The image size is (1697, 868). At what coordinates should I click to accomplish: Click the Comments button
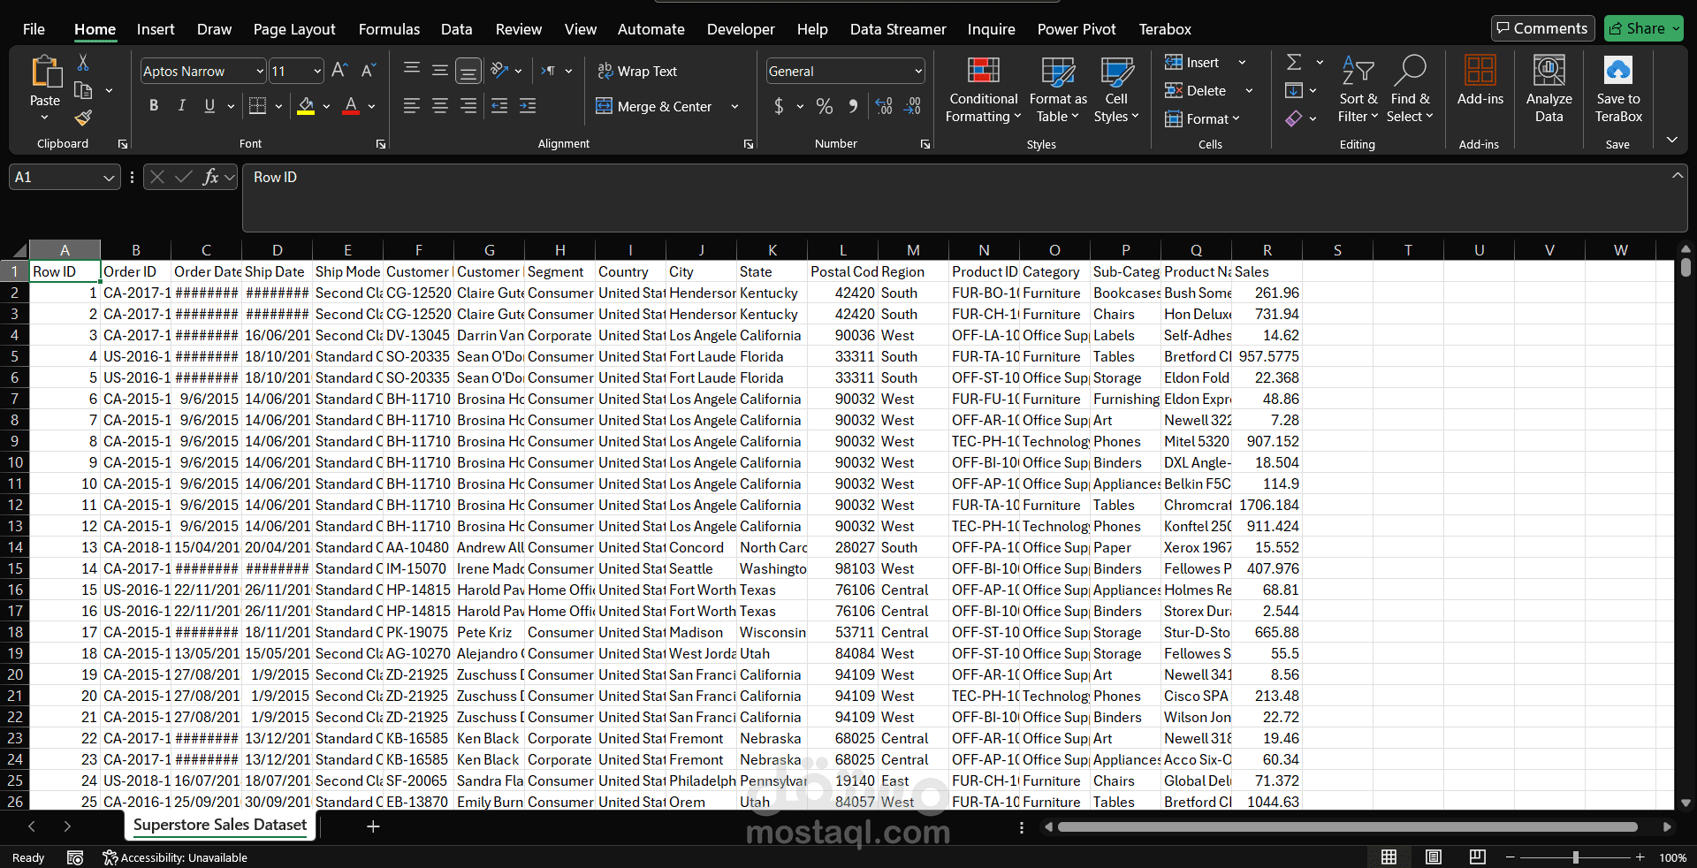click(1542, 28)
